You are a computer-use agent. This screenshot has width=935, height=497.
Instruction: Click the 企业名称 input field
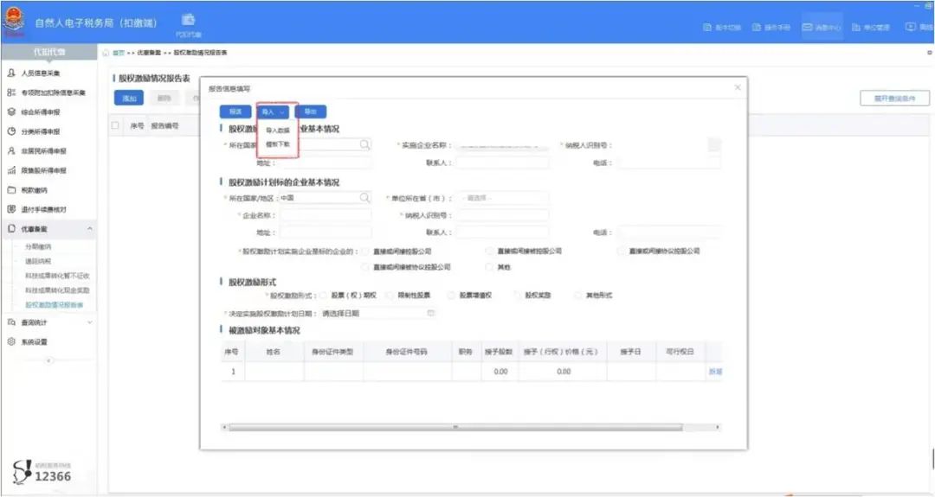tap(325, 215)
